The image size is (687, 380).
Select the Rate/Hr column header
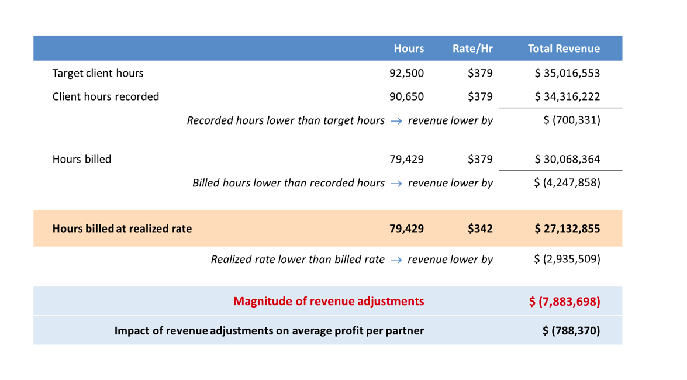[x=472, y=49]
